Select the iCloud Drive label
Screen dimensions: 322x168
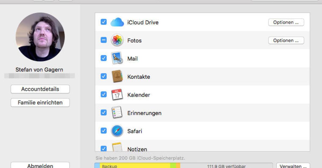(x=143, y=22)
